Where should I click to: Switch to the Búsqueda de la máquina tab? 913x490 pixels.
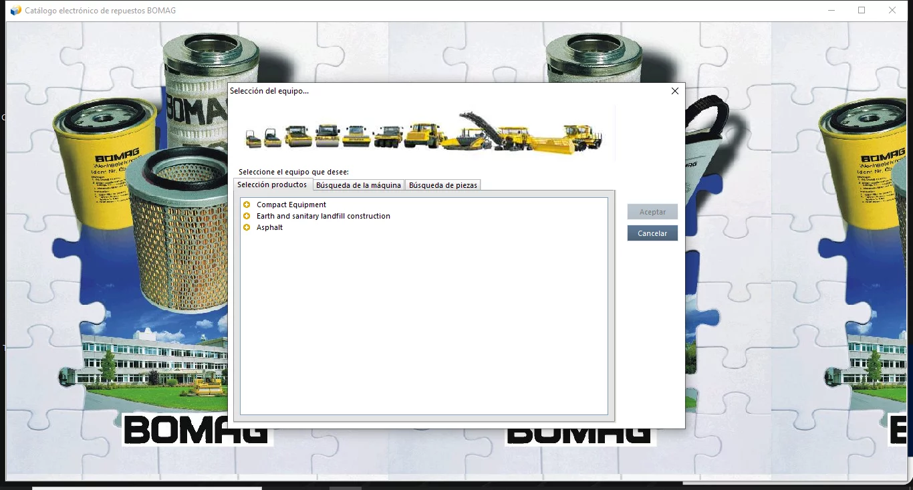click(358, 185)
